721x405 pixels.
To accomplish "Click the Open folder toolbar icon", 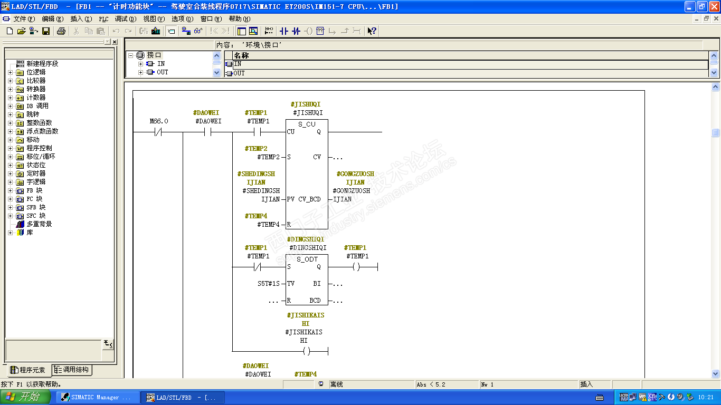I will [x=22, y=31].
